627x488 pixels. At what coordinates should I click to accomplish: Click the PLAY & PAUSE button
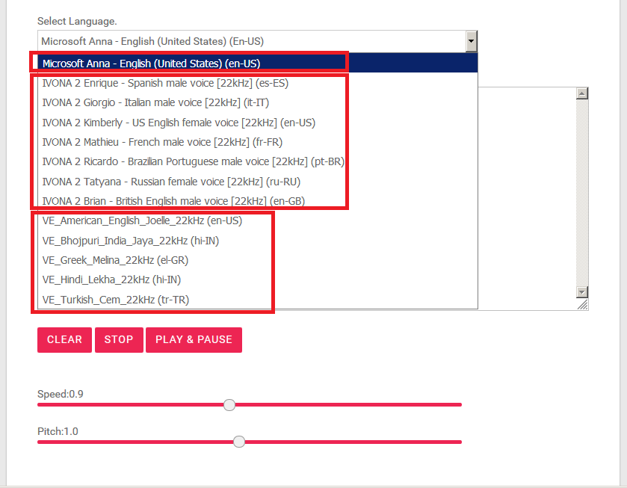pyautogui.click(x=194, y=339)
